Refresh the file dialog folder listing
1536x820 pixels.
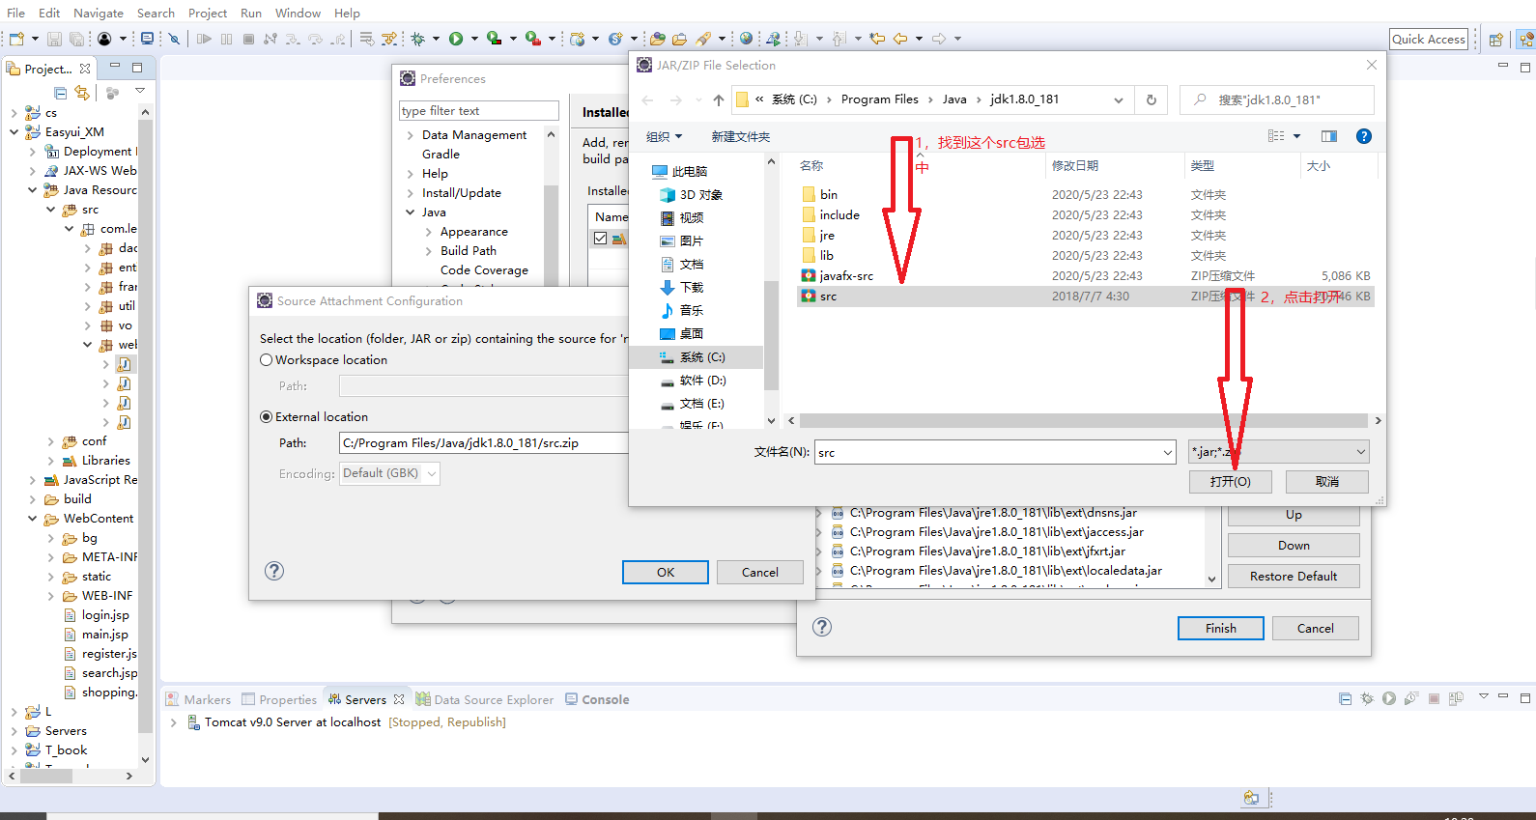1151,99
